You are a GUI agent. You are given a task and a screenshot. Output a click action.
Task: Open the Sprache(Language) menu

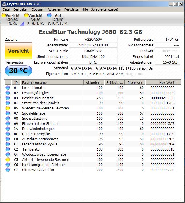coord(104,9)
